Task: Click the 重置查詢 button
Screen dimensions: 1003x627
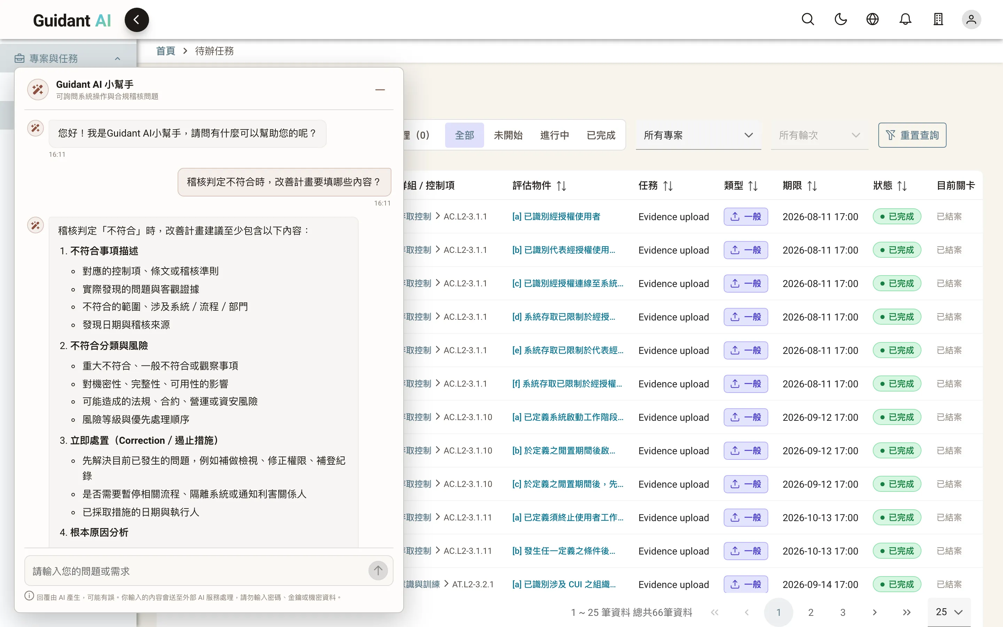Action: [912, 135]
